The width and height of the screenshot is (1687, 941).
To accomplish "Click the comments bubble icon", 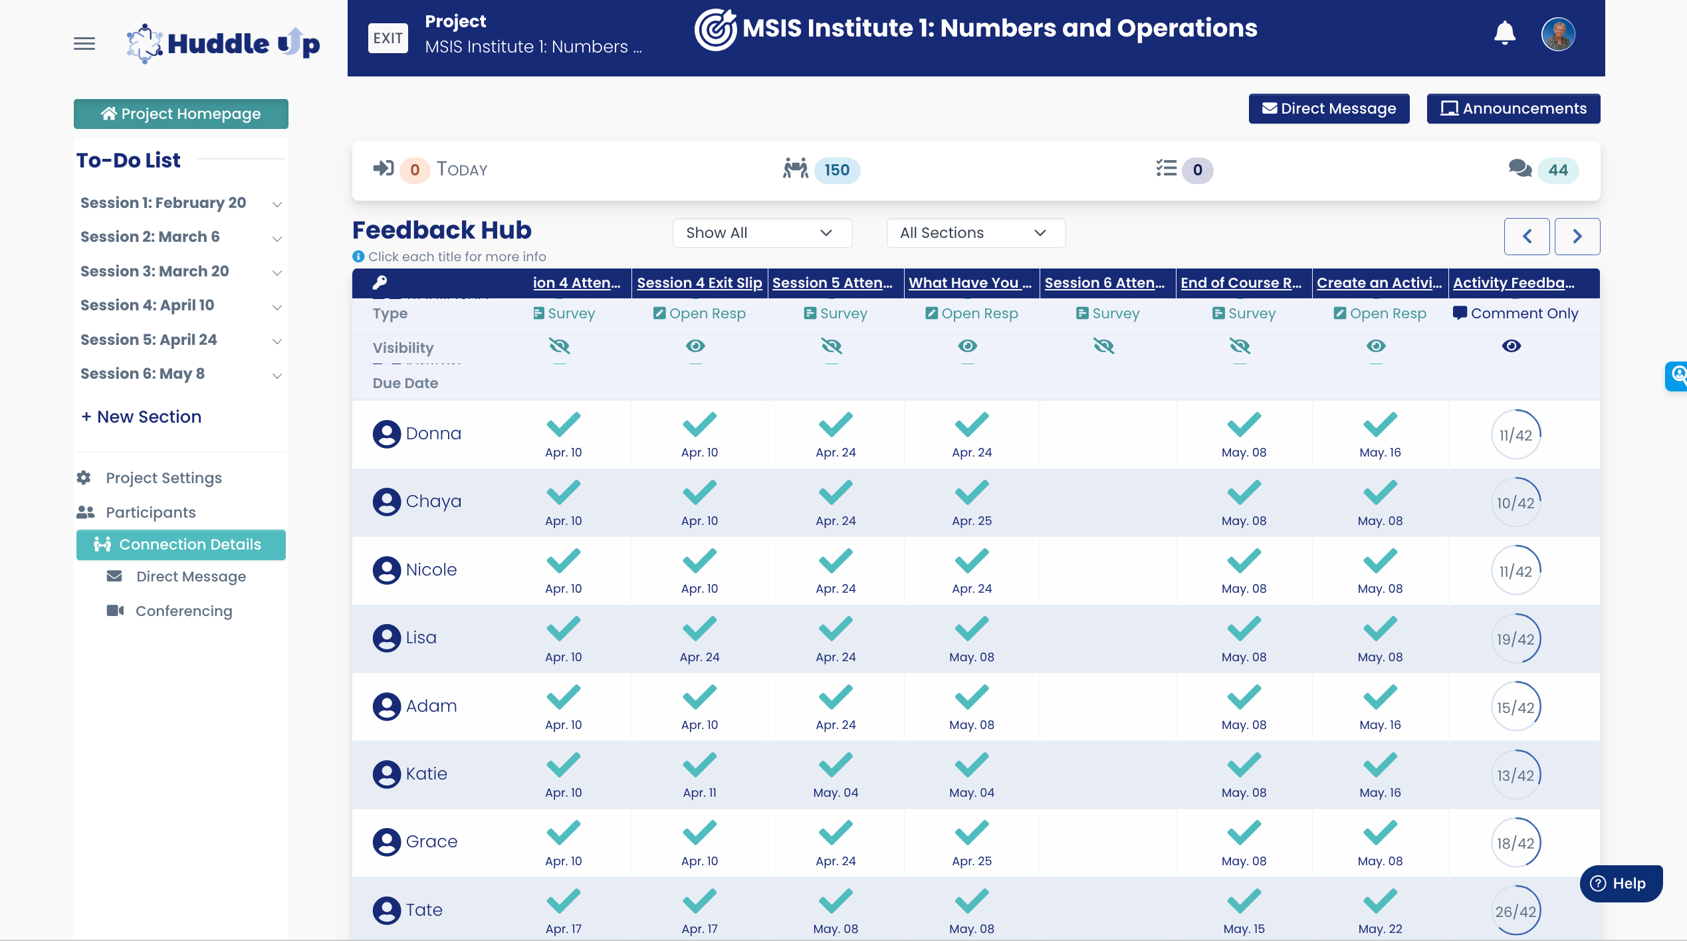I will point(1520,169).
